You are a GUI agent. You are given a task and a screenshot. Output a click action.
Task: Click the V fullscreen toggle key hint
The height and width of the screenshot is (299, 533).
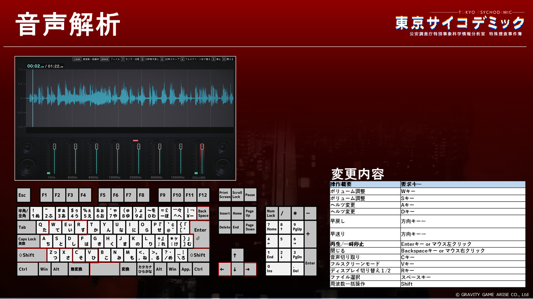195,59
